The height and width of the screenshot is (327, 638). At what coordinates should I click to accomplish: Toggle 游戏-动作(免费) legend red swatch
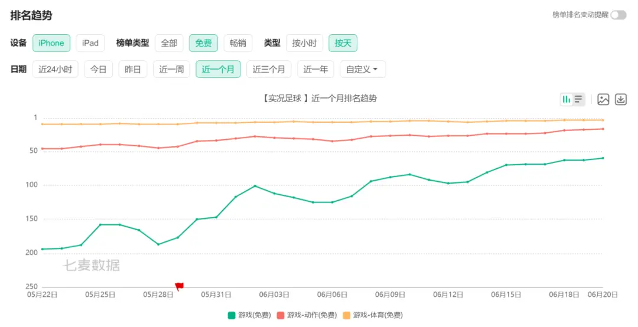281,315
